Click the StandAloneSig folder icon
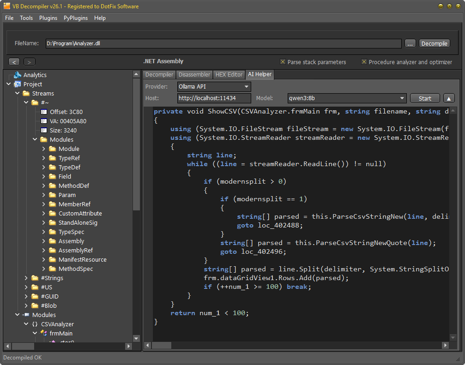The width and height of the screenshot is (465, 365). tap(53, 222)
